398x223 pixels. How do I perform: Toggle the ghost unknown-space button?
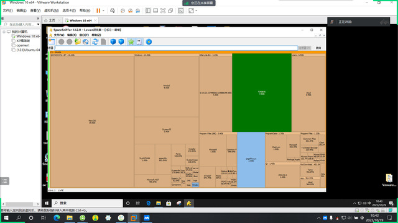(x=139, y=42)
